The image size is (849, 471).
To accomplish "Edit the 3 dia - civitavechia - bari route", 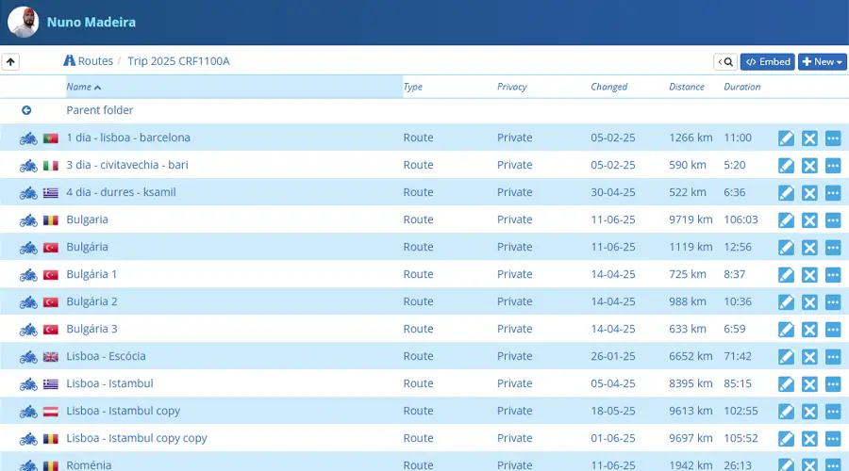I will (786, 166).
